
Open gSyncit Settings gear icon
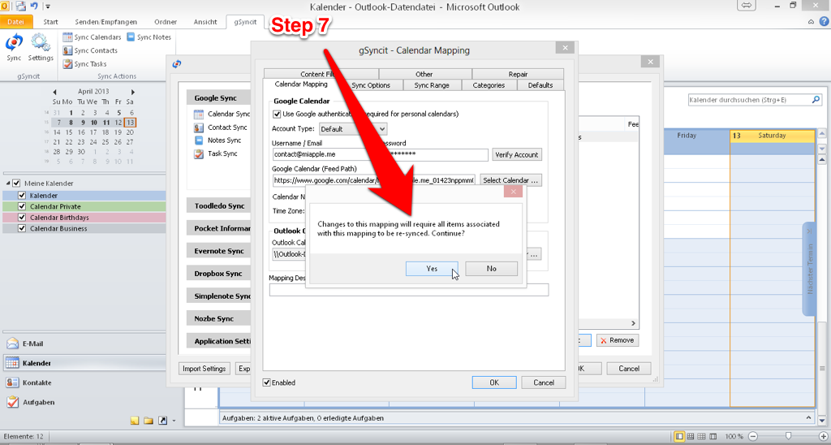(x=41, y=45)
